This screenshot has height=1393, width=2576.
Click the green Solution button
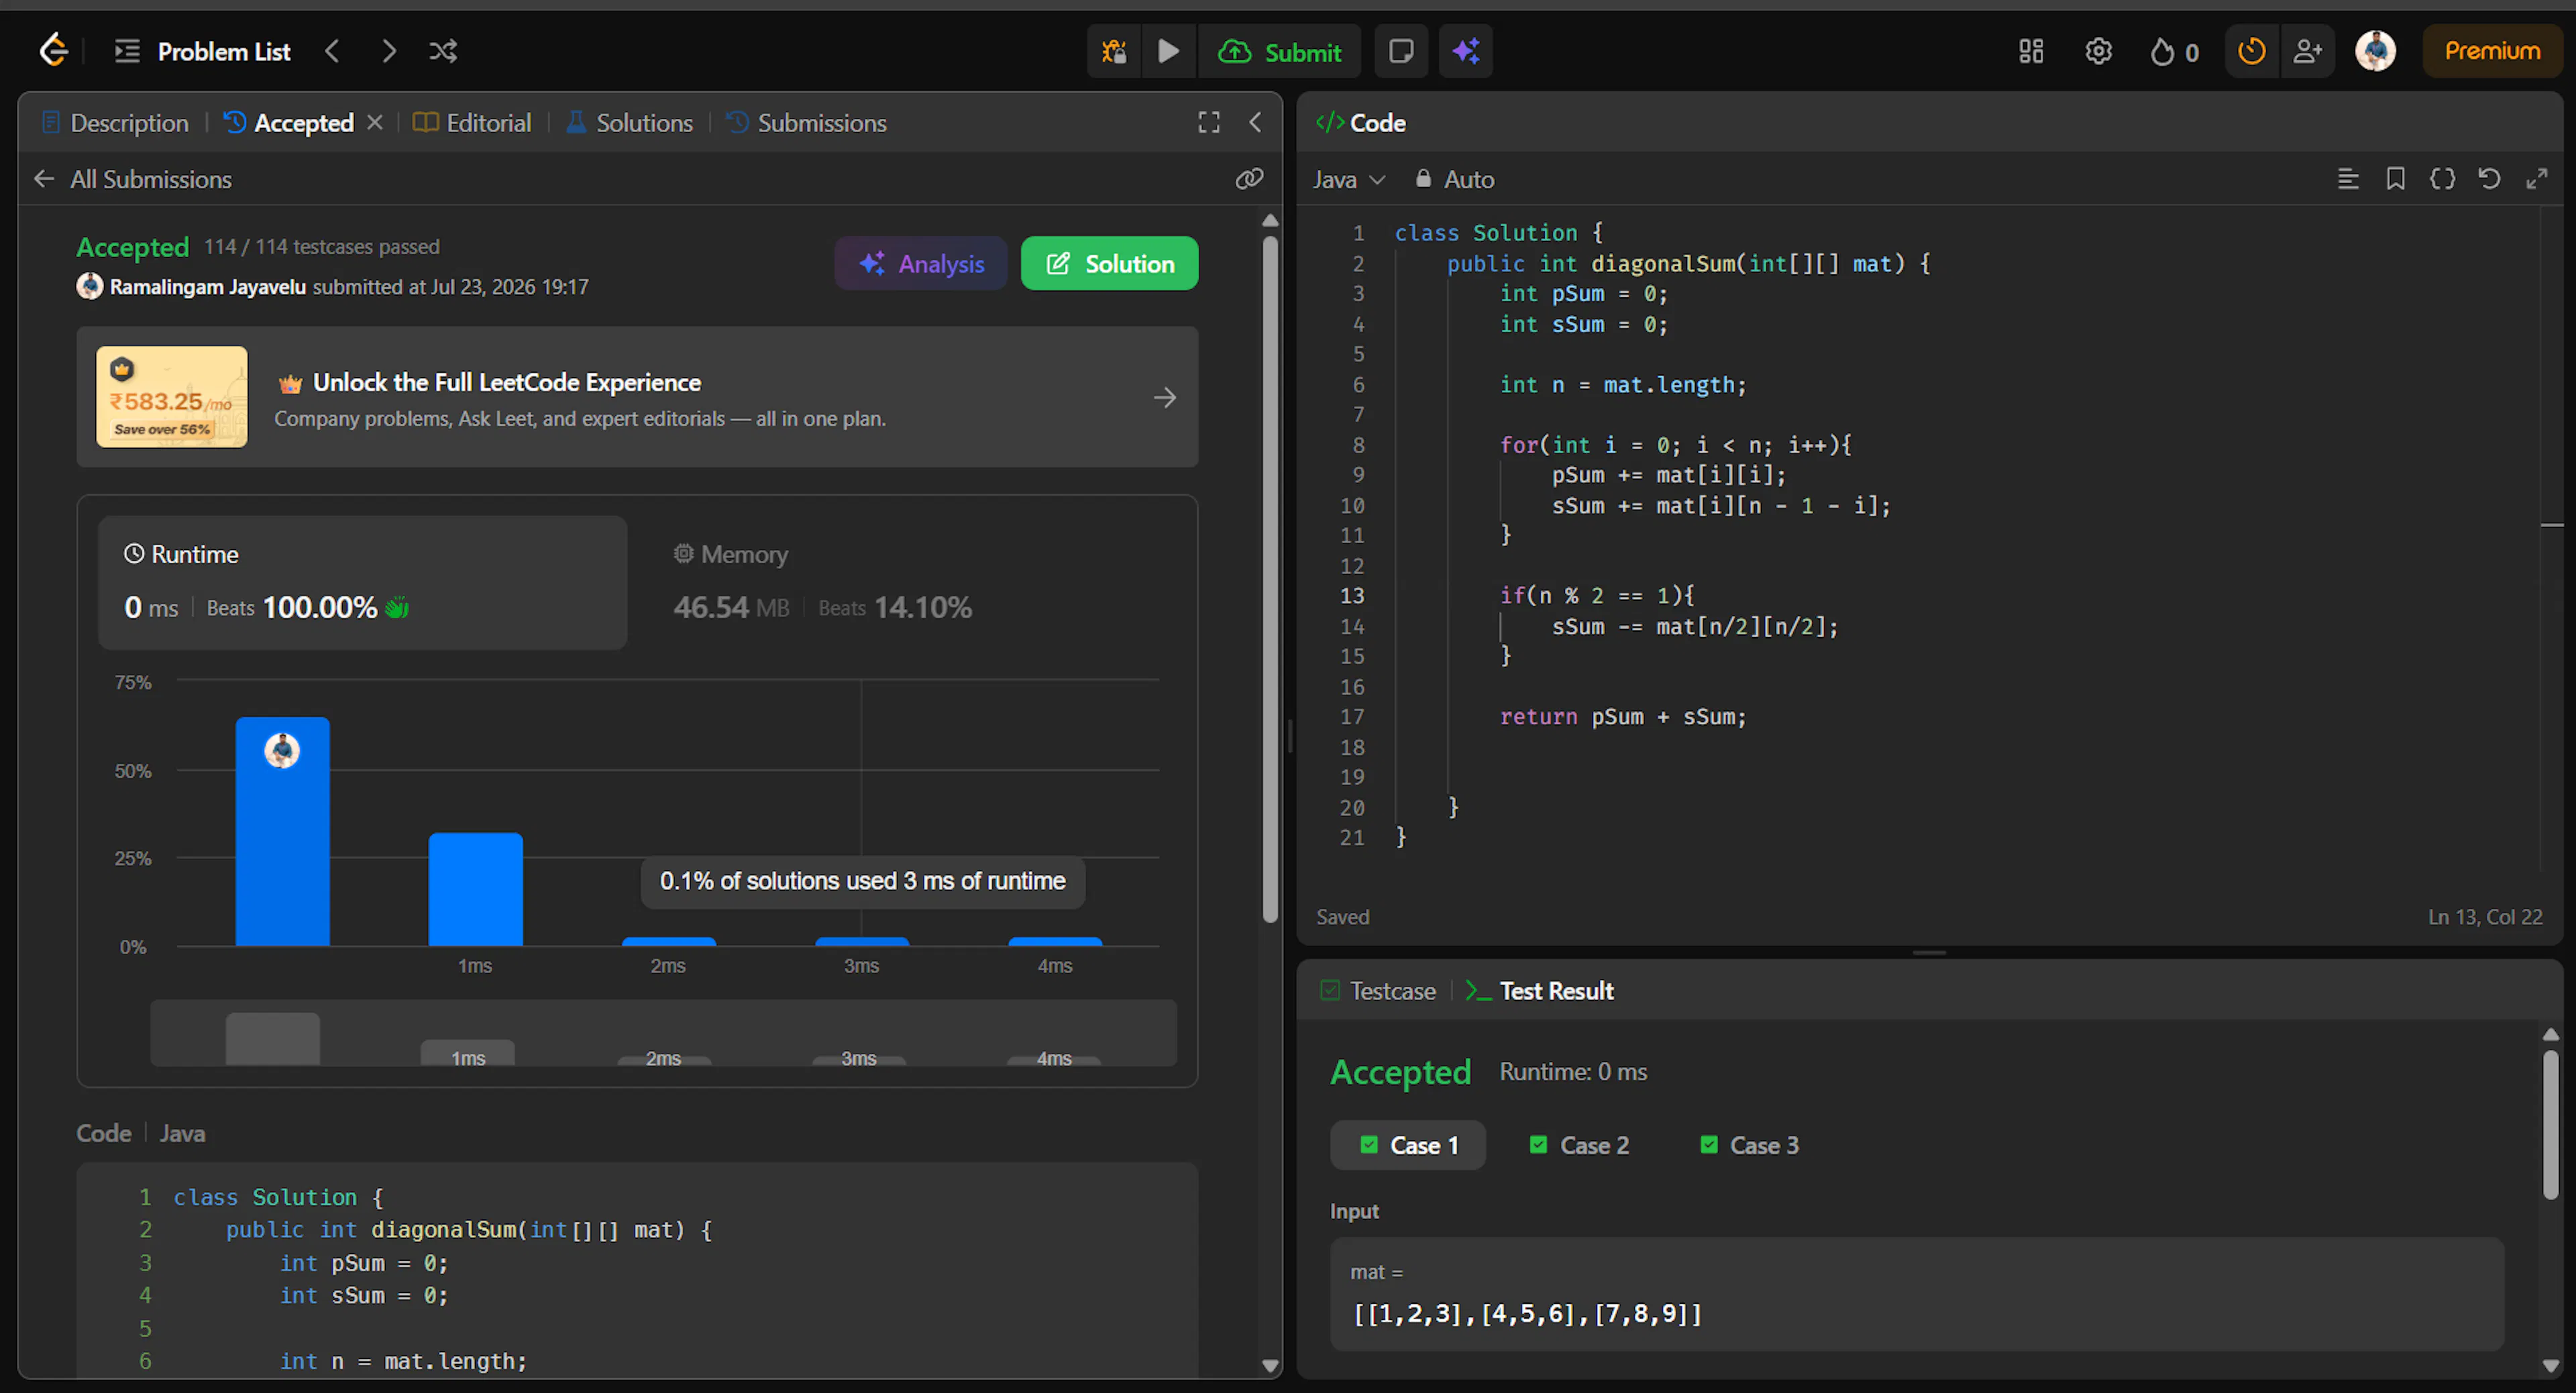1109,263
